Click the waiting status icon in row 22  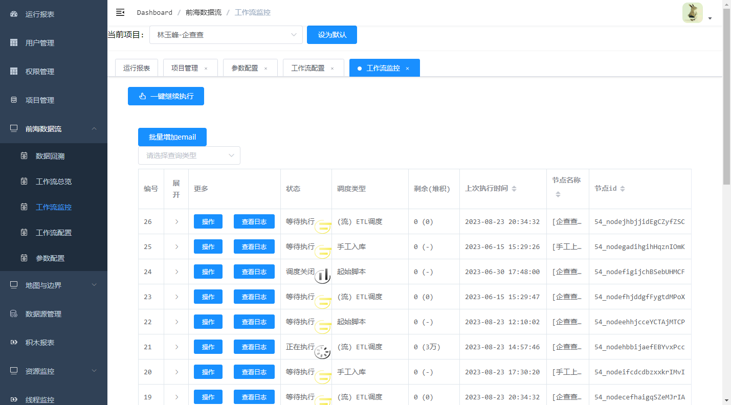coord(323,326)
